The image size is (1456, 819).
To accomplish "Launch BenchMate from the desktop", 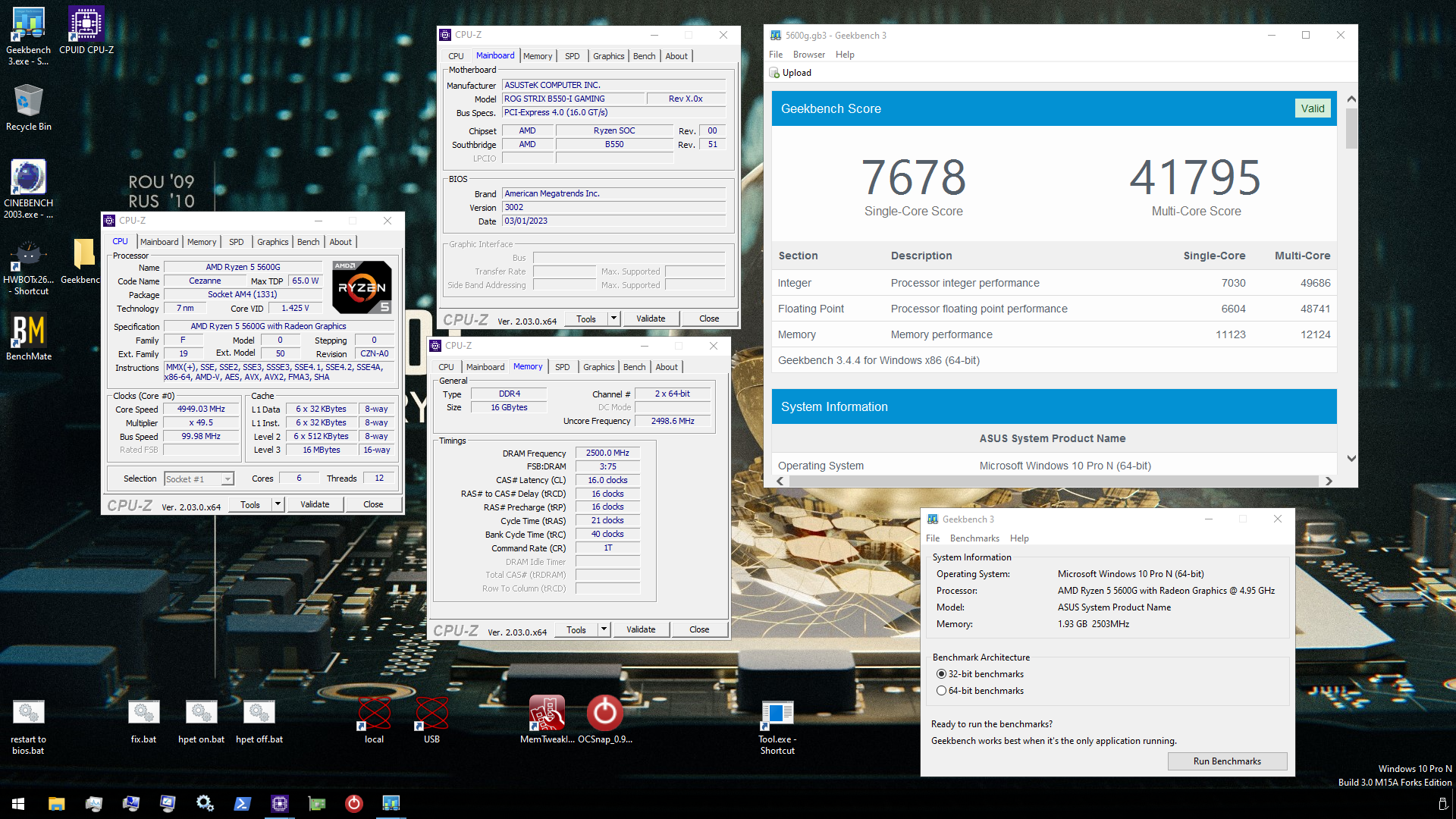I will (29, 337).
